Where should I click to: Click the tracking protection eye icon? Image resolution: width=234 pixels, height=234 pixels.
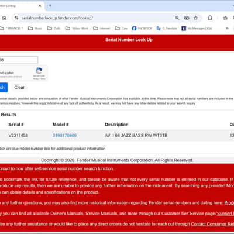coord(187,18)
